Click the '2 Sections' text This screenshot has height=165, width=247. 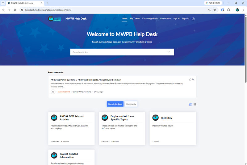[115, 142]
